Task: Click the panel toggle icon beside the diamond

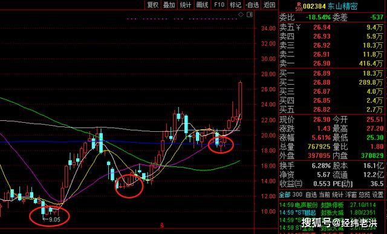Action: click(x=250, y=15)
